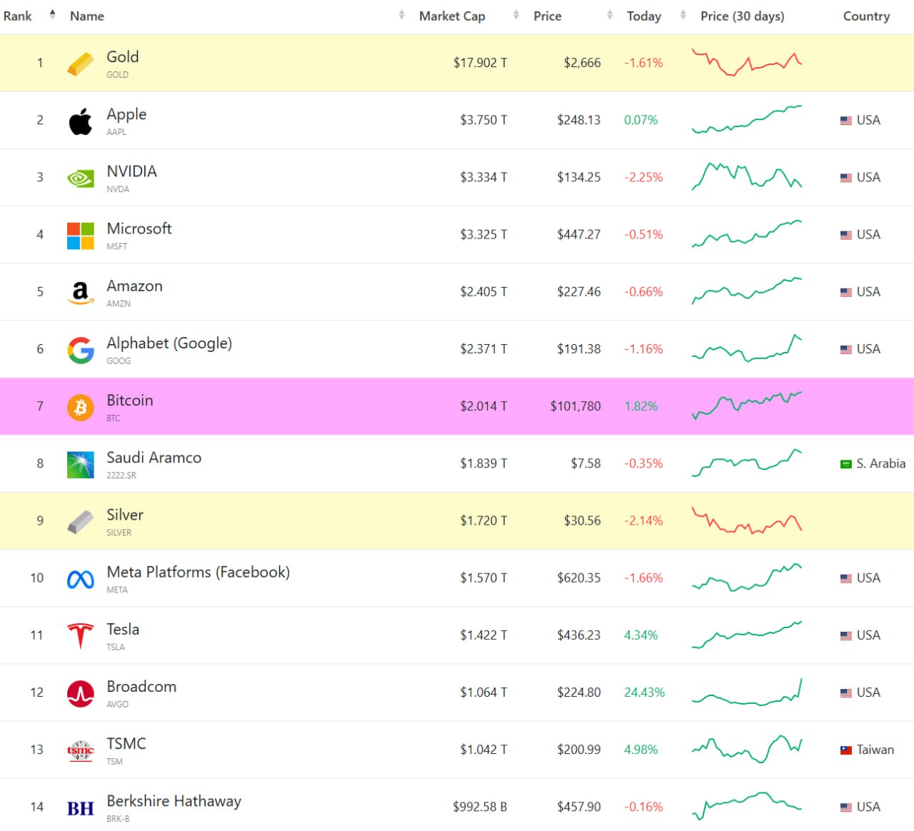Click the Amazon logo icon
Viewport: 914px width, 831px height.
pyautogui.click(x=81, y=293)
